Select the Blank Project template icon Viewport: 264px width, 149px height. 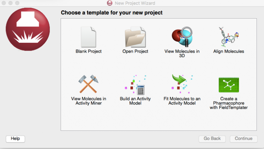88,37
